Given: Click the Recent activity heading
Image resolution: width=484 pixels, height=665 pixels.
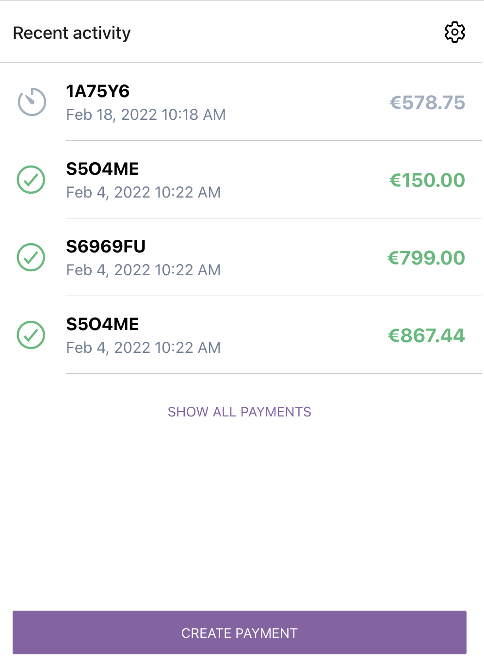Looking at the screenshot, I should point(72,33).
